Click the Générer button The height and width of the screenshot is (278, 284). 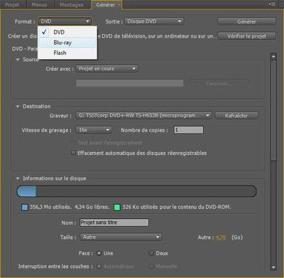(246, 21)
